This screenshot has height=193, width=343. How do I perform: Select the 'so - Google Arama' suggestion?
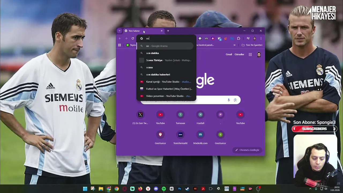point(165,46)
